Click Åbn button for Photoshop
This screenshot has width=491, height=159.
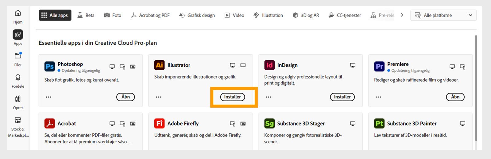126,97
